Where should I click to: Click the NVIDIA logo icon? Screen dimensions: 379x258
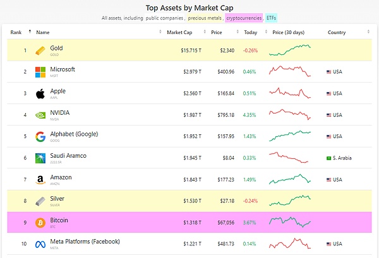[40, 115]
